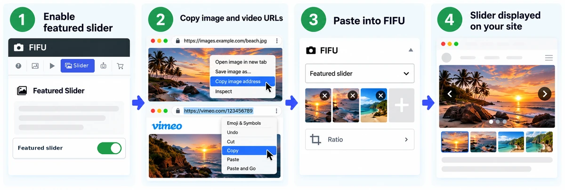This screenshot has height=190, width=565.
Task: Go to previous slide with left arrow
Action: point(450,94)
